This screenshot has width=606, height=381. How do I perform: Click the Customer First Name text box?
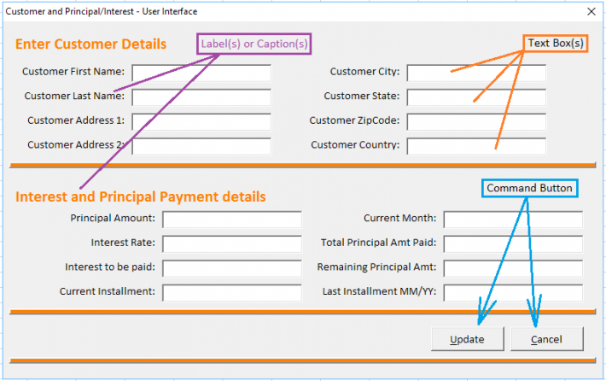tap(201, 72)
